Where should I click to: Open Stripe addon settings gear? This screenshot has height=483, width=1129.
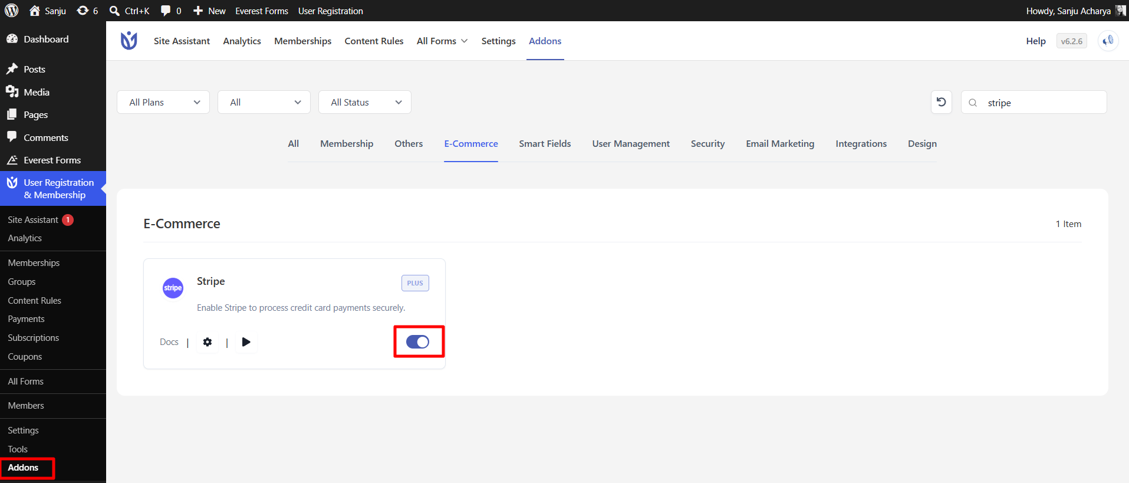(x=208, y=342)
